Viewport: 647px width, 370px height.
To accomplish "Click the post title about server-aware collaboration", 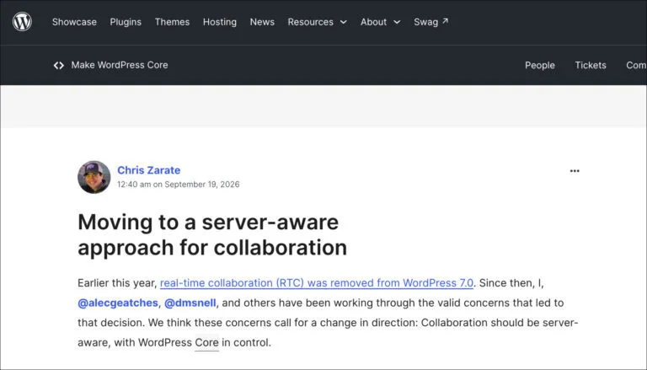I will (x=212, y=234).
